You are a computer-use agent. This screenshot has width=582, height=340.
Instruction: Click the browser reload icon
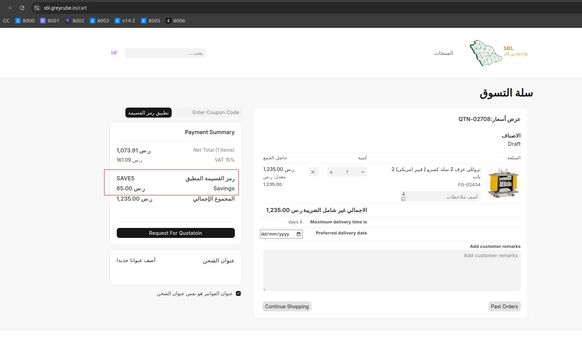pyautogui.click(x=22, y=8)
